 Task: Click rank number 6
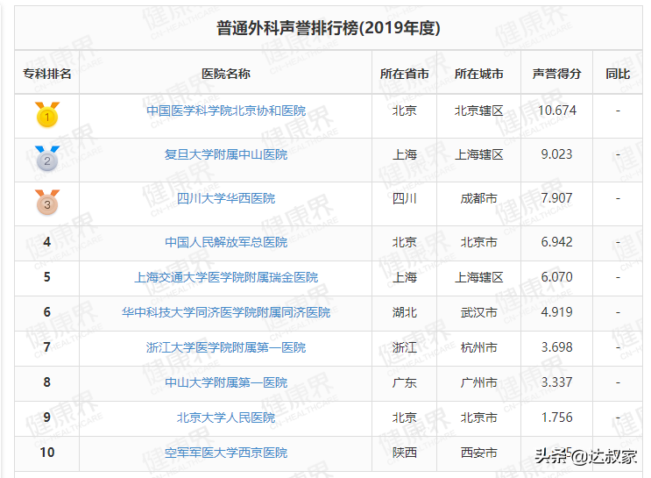click(47, 312)
